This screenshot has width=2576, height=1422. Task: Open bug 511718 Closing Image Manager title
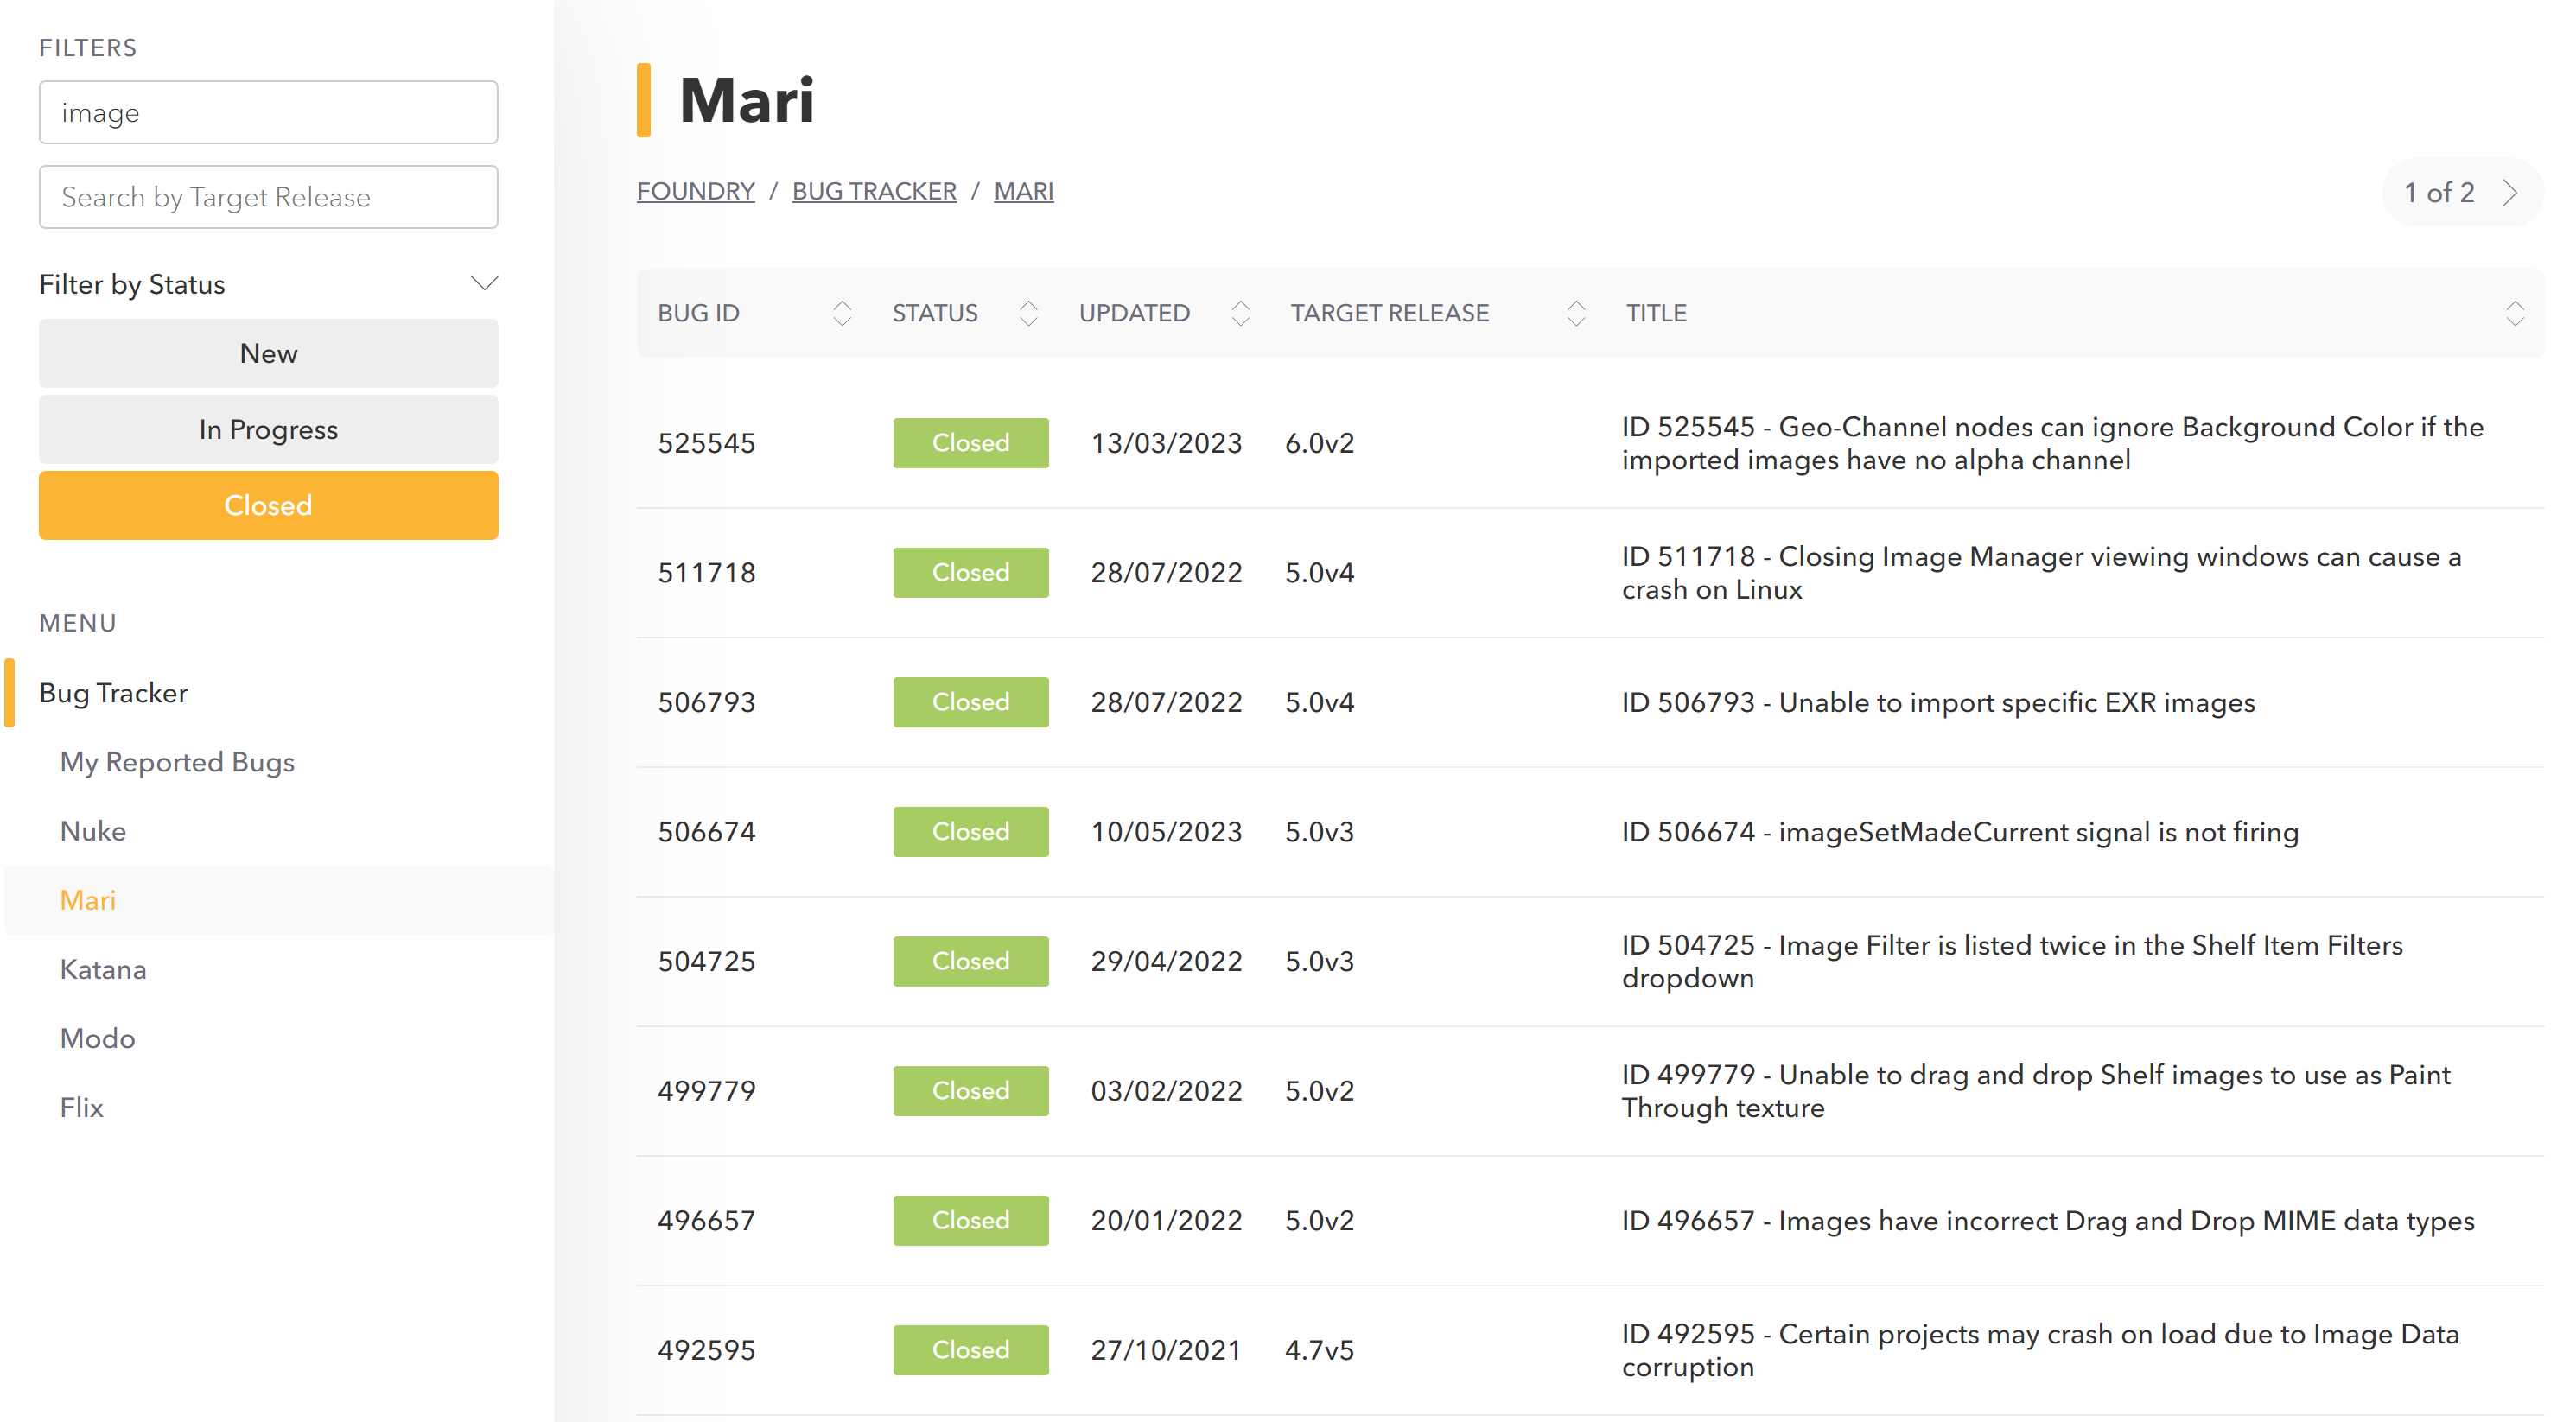coord(2041,572)
